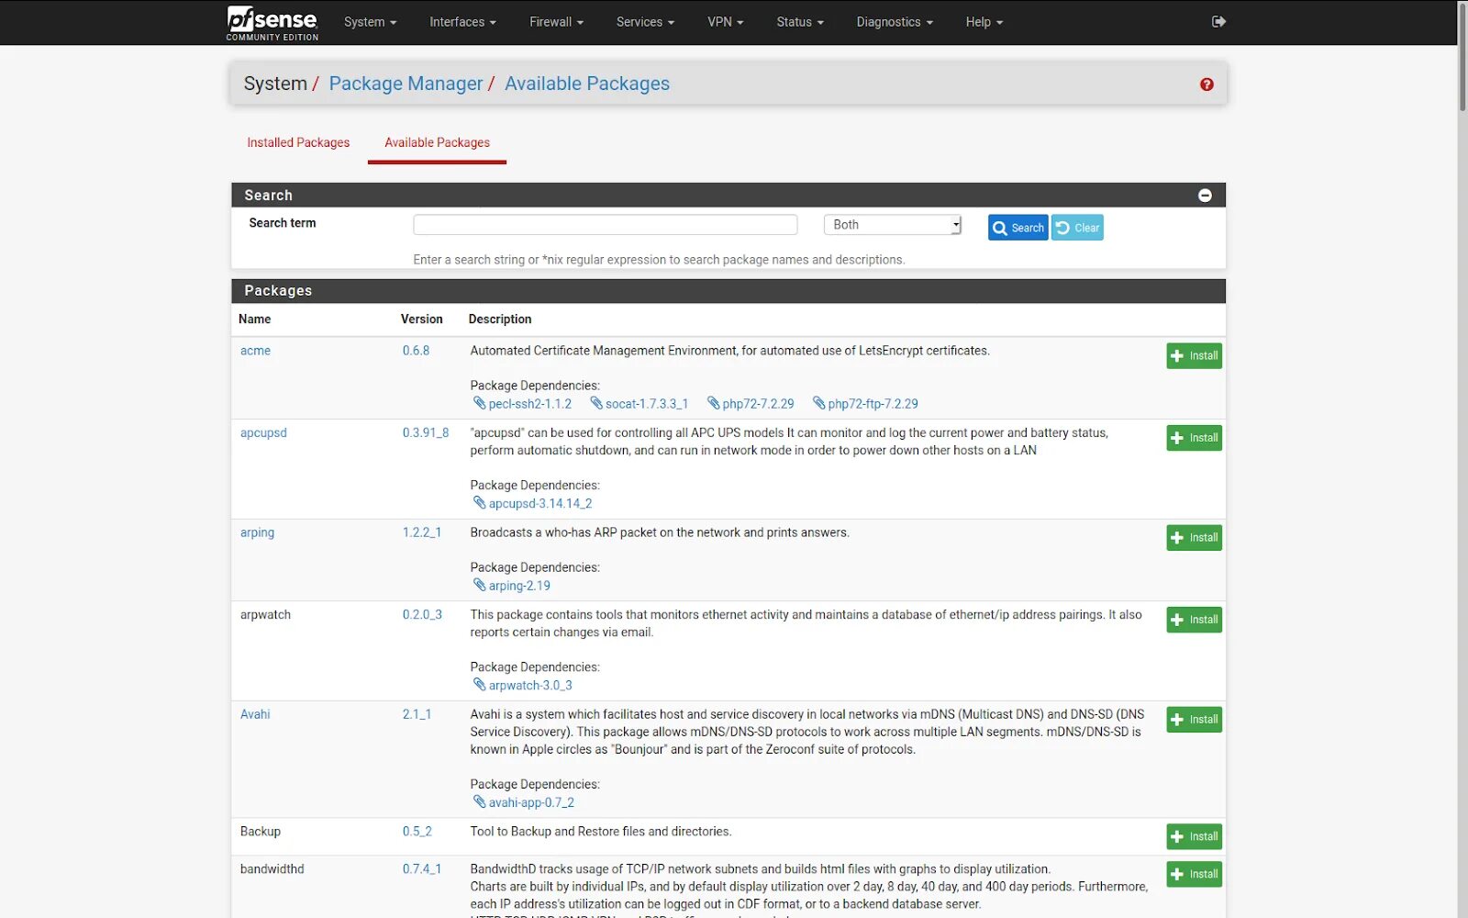Screen dimensions: 1468x918
Task: Install the Backup package
Action: [x=1194, y=836]
